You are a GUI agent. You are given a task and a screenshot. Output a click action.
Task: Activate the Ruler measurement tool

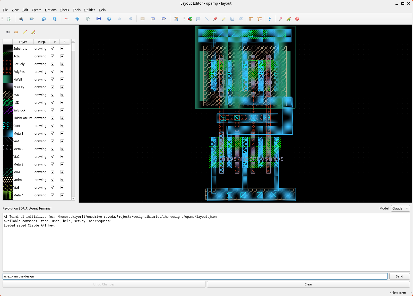point(251,19)
